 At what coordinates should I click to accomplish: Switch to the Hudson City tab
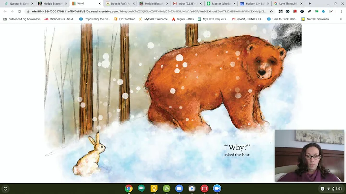[255, 4]
